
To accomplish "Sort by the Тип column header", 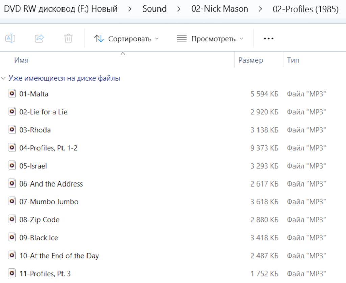I will click(293, 60).
